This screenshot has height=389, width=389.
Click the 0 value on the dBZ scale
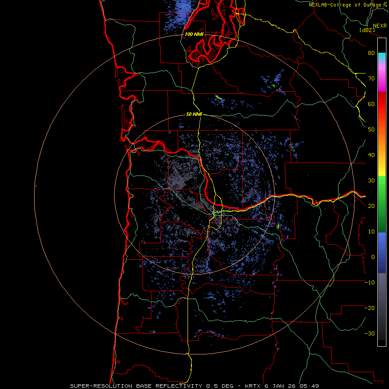coord(373,257)
